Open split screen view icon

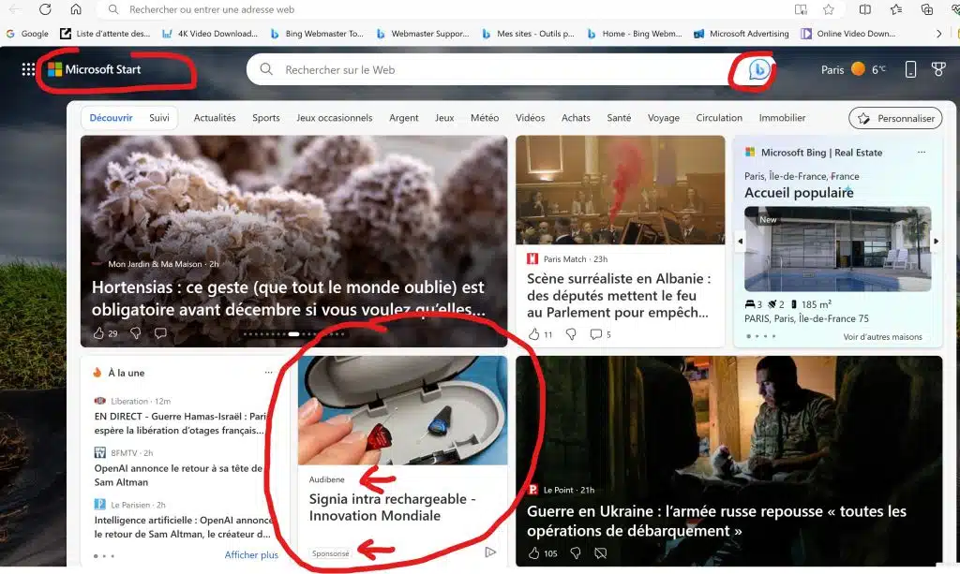(864, 9)
